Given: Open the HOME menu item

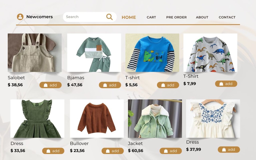Looking at the screenshot, I should click(129, 17).
